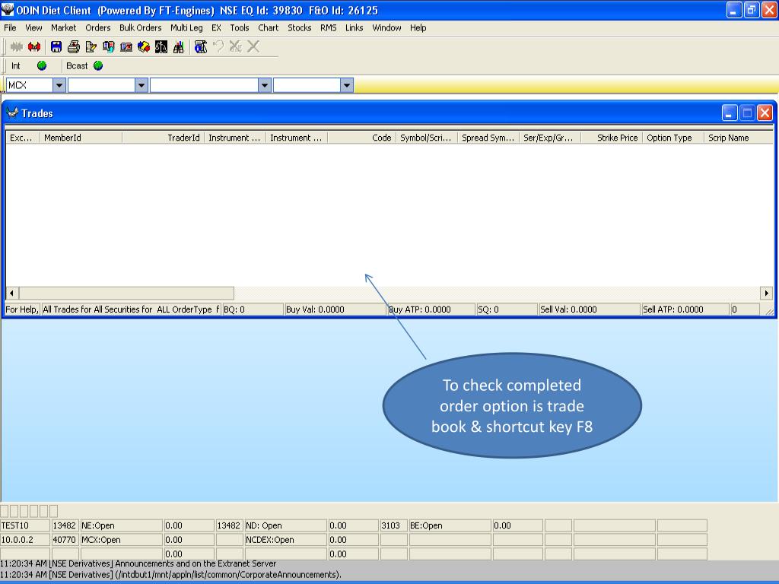Click the Strike Price column header

pos(612,138)
